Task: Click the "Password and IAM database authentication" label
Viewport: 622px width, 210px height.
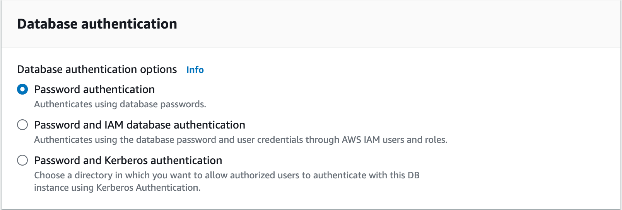Action: click(139, 125)
